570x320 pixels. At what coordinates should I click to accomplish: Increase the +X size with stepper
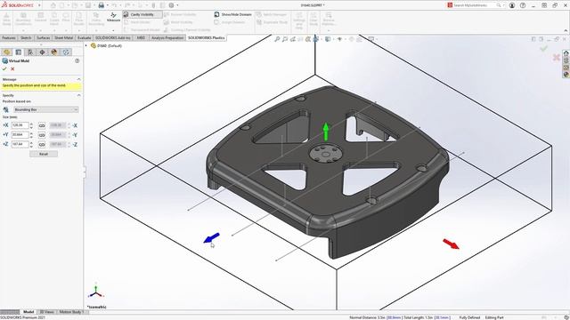click(x=31, y=124)
